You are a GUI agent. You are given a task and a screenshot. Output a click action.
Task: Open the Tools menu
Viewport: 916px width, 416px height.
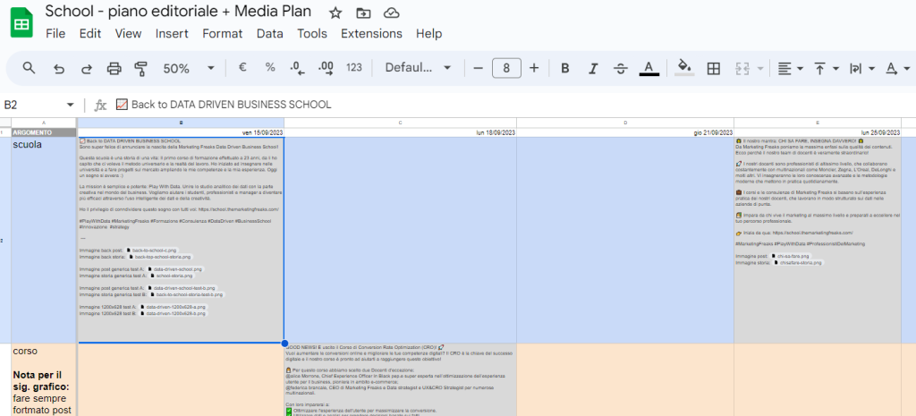(x=312, y=33)
